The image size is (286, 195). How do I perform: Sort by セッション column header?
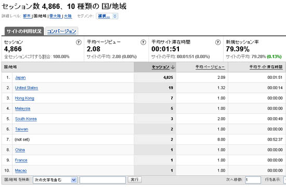coord(161,67)
